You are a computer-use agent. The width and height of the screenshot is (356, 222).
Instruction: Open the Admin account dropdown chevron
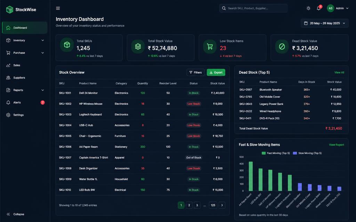[347, 8]
